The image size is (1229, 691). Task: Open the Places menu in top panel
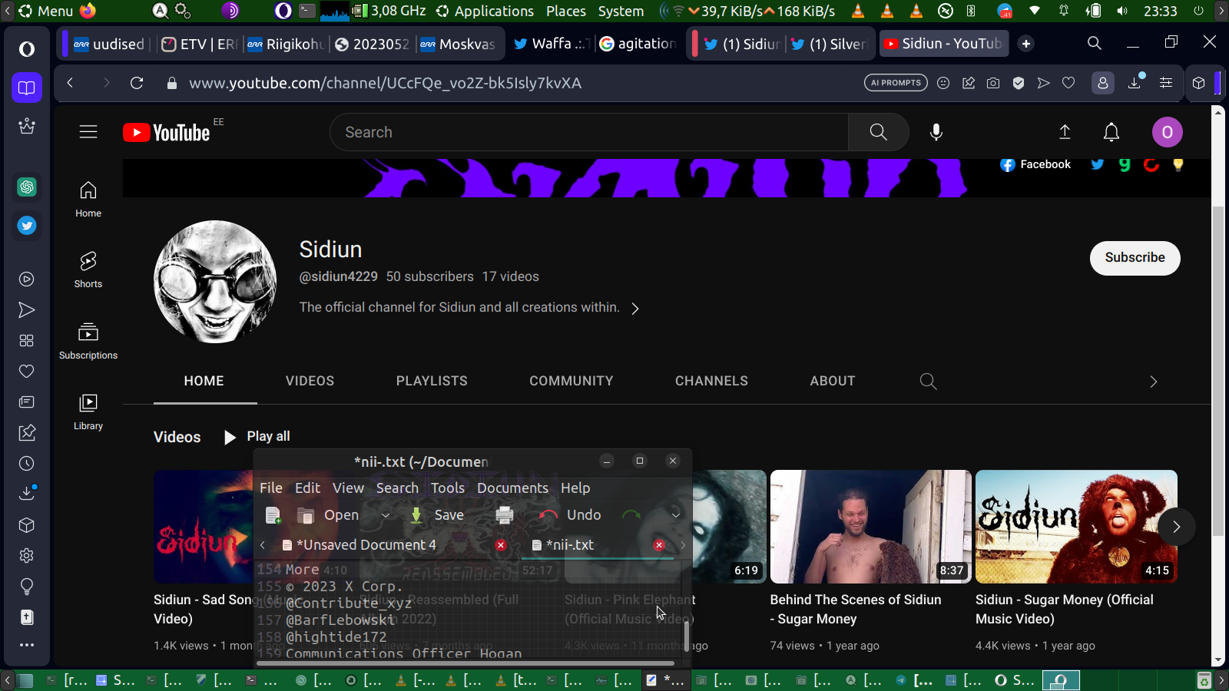[566, 11]
